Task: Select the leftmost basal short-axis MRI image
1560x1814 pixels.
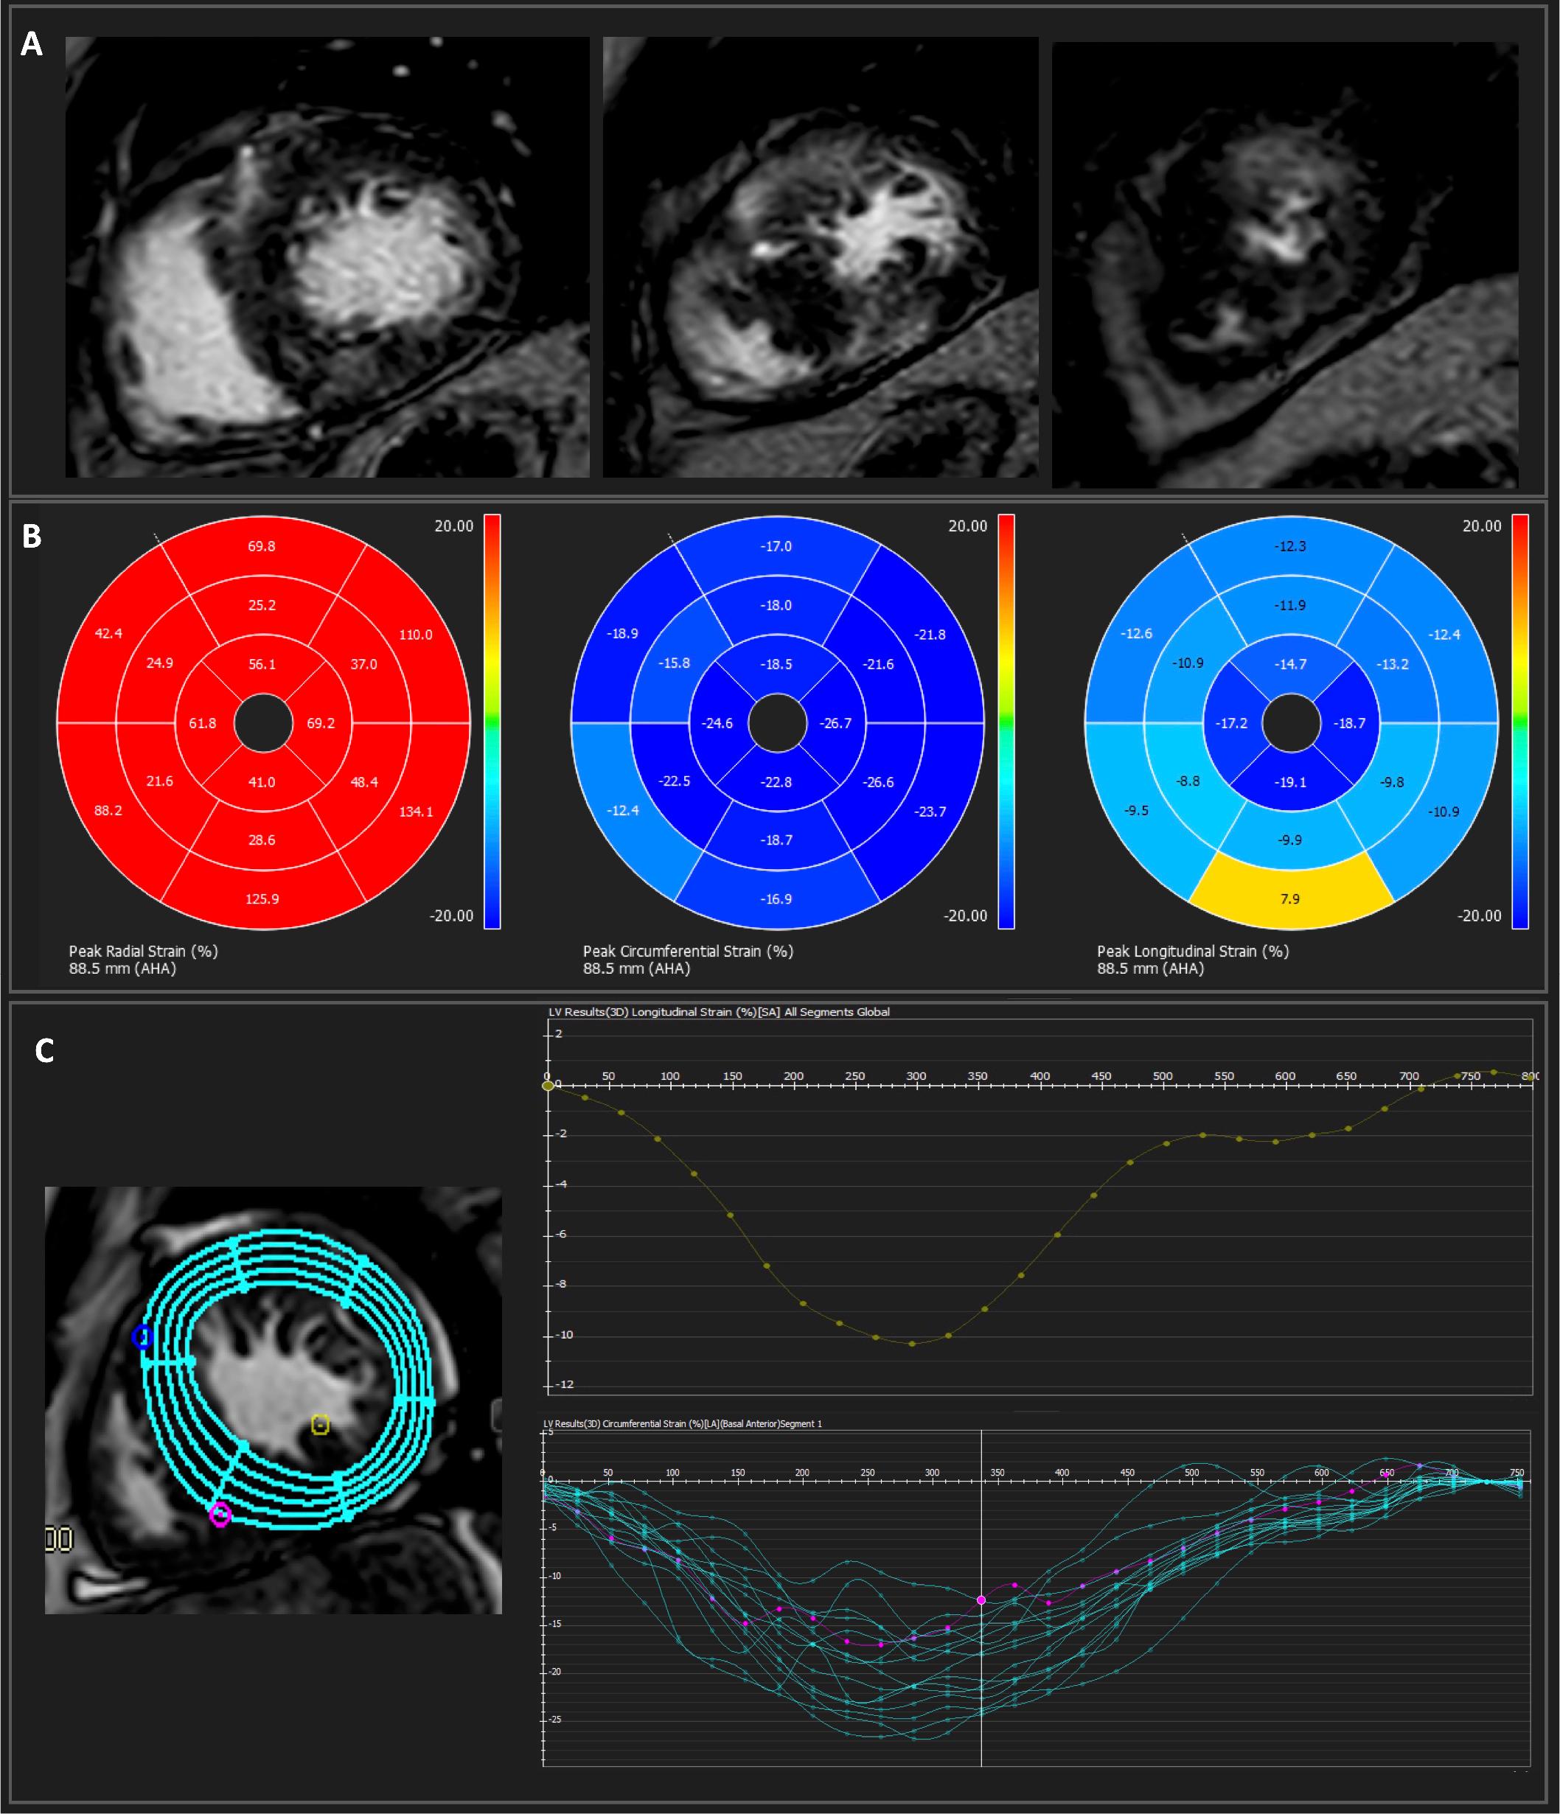Action: [x=327, y=257]
